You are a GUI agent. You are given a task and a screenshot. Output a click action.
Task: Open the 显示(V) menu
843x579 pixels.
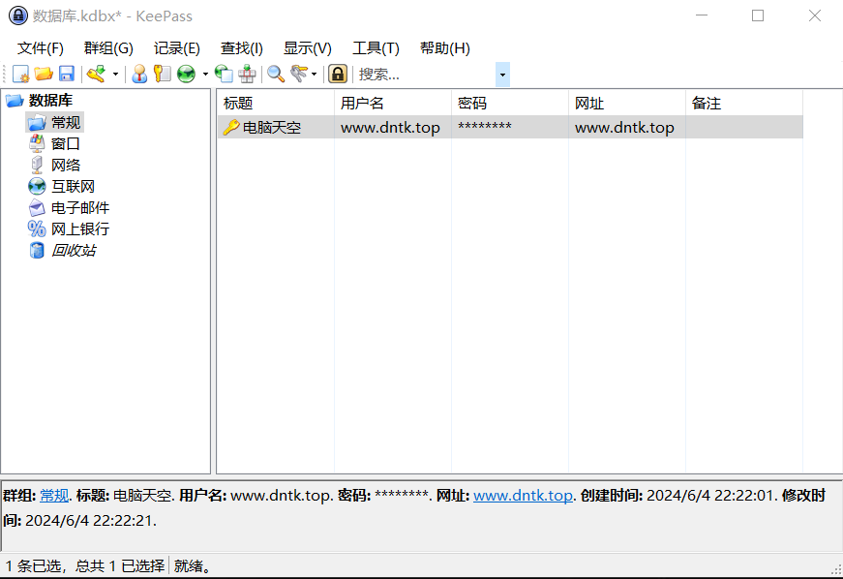[x=308, y=48]
